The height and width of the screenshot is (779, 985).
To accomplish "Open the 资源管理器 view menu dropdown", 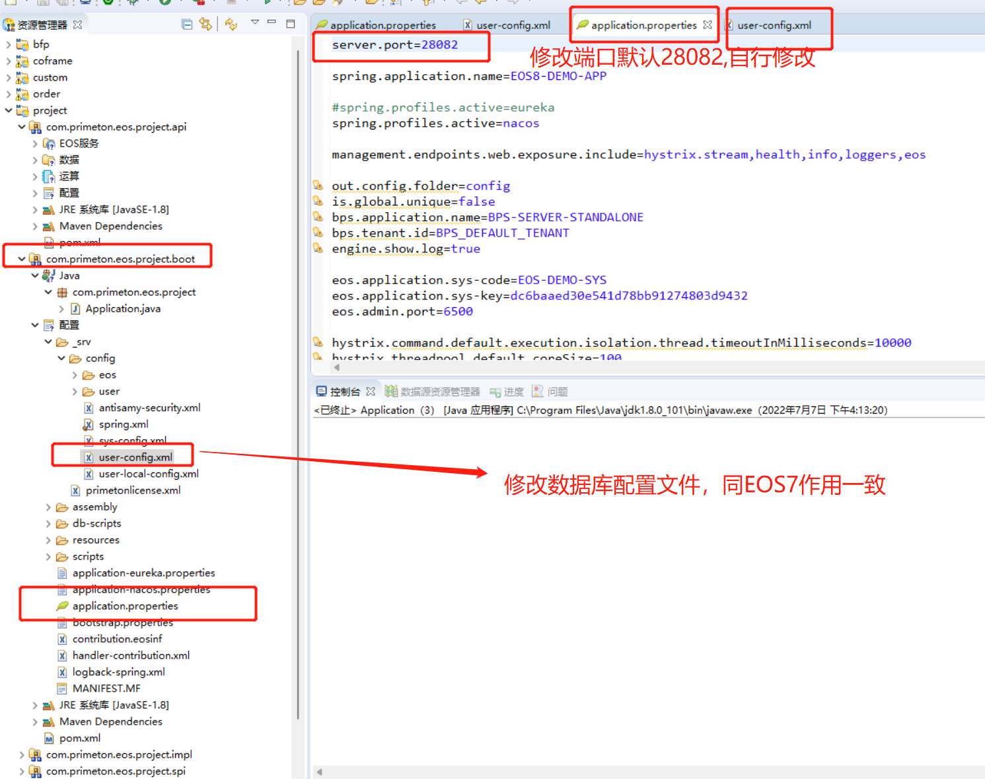I will coord(254,22).
